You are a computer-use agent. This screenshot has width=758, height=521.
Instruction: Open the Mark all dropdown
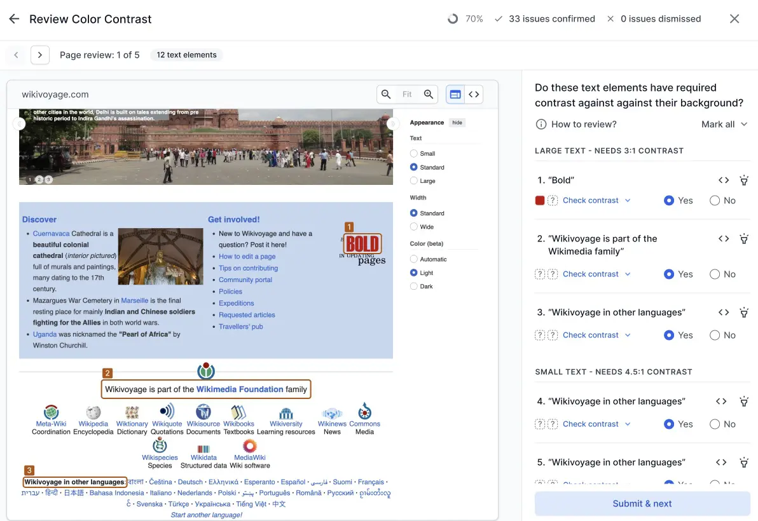(x=724, y=124)
